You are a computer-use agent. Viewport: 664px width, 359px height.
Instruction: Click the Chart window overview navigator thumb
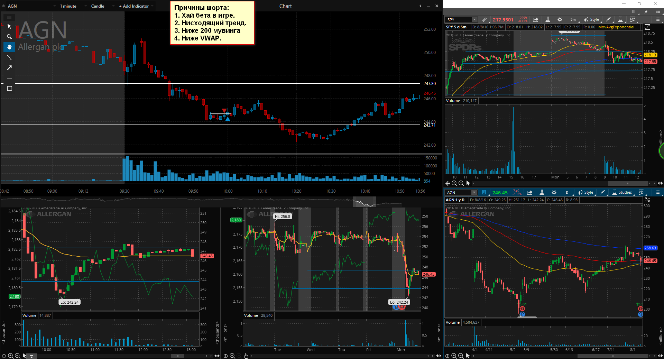point(364,202)
